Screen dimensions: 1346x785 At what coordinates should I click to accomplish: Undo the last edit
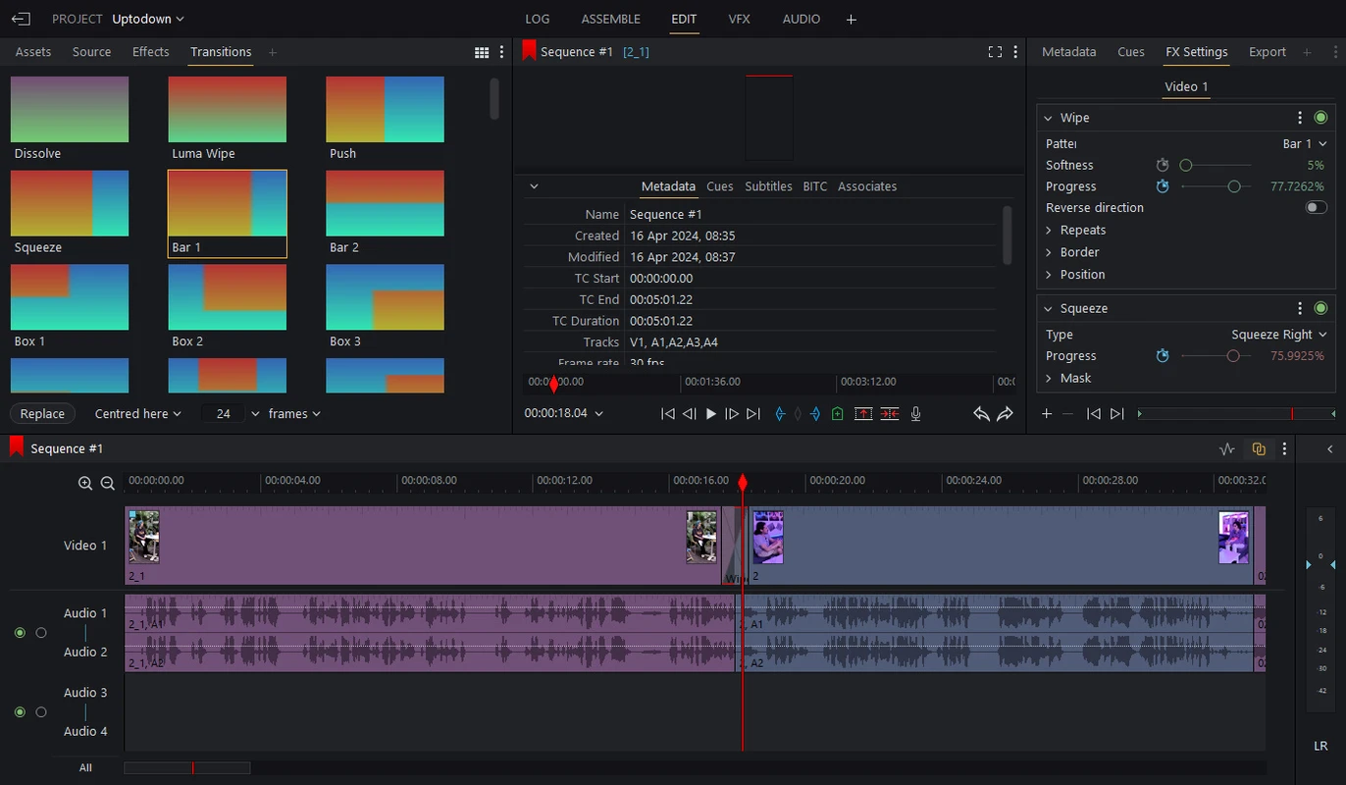click(981, 414)
